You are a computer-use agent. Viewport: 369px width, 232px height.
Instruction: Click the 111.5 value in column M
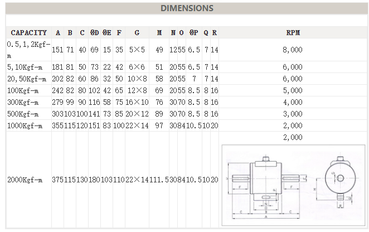(159, 180)
